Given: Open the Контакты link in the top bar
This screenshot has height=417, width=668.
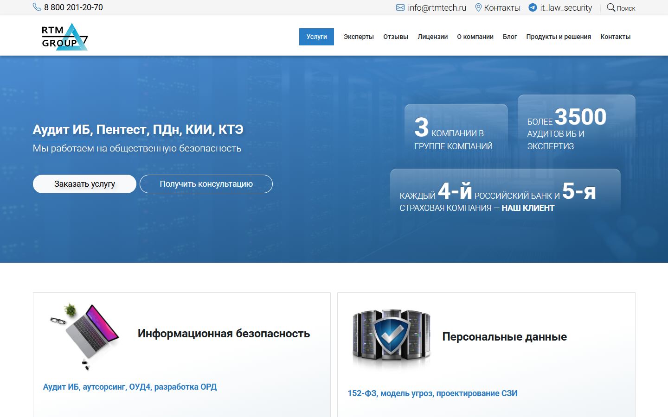Looking at the screenshot, I should point(502,7).
